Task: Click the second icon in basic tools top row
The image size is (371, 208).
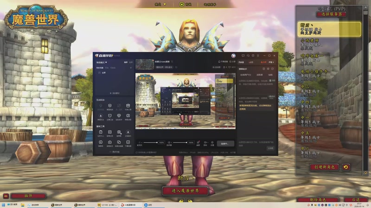Action: point(109,132)
